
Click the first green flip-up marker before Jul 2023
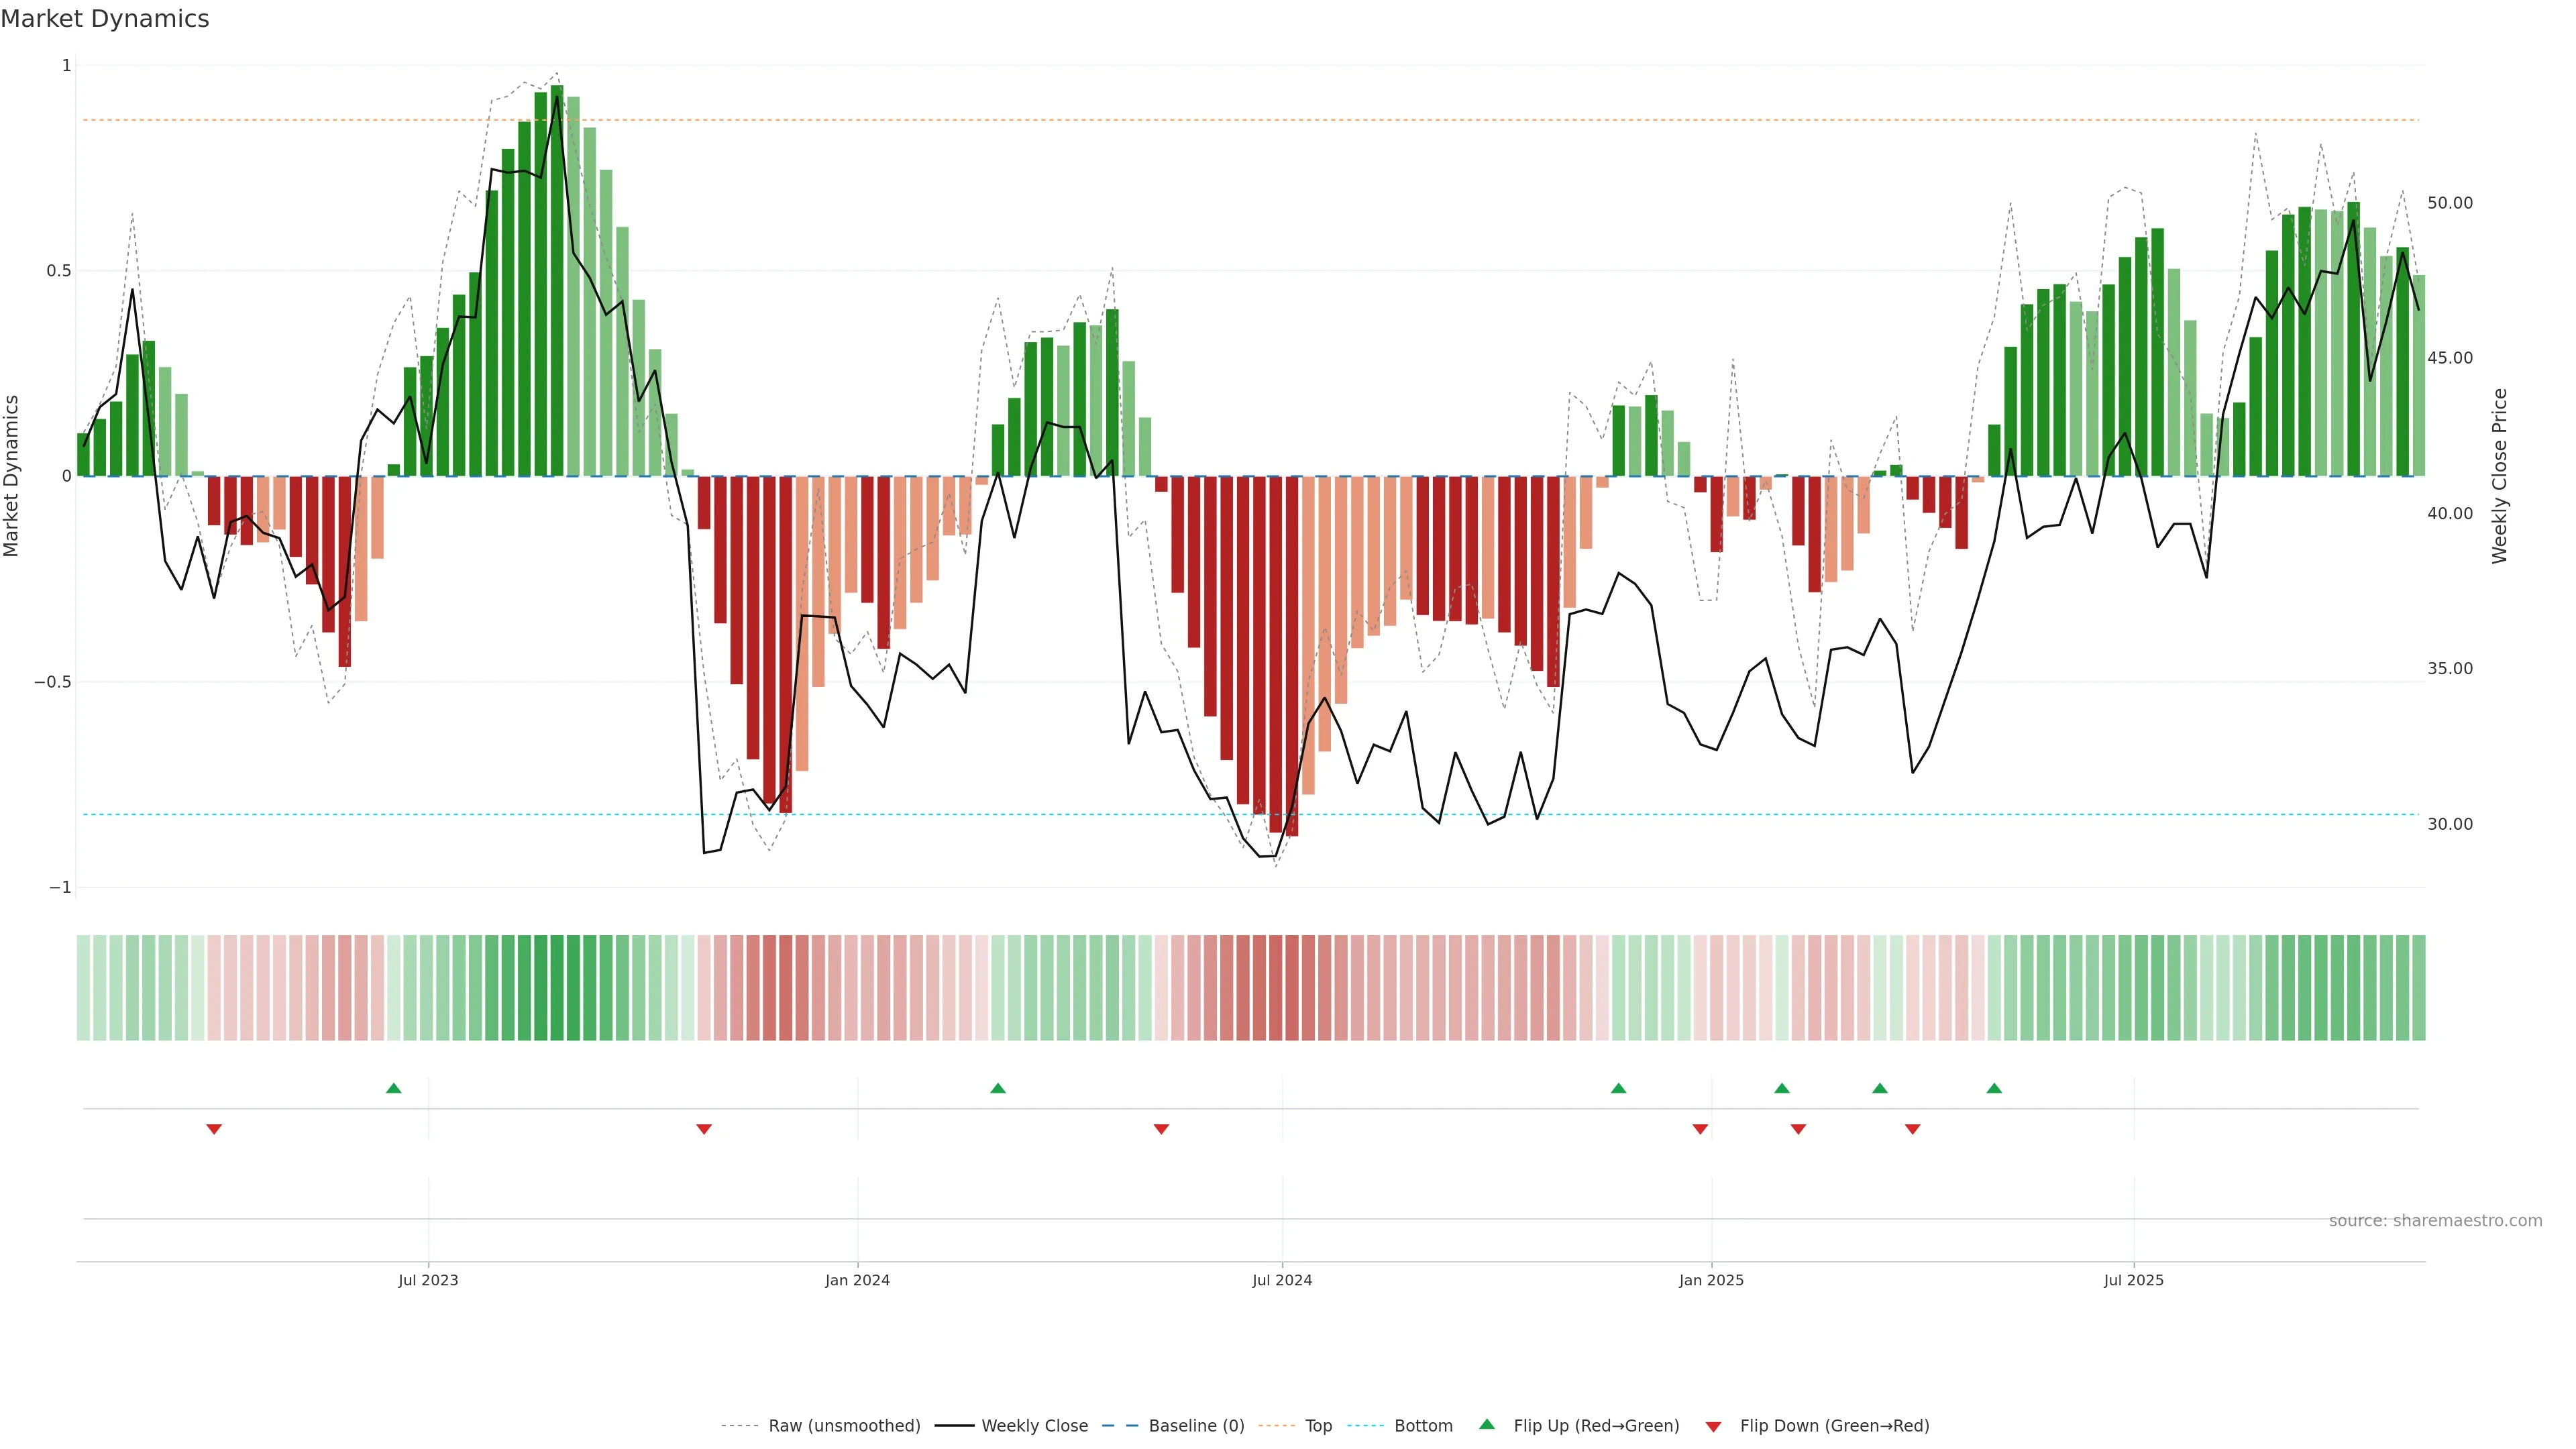393,1088
